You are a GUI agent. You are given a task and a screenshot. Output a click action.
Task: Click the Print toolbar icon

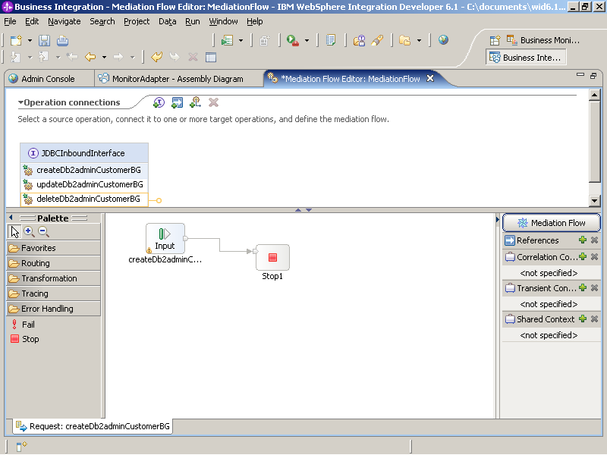pyautogui.click(x=62, y=41)
